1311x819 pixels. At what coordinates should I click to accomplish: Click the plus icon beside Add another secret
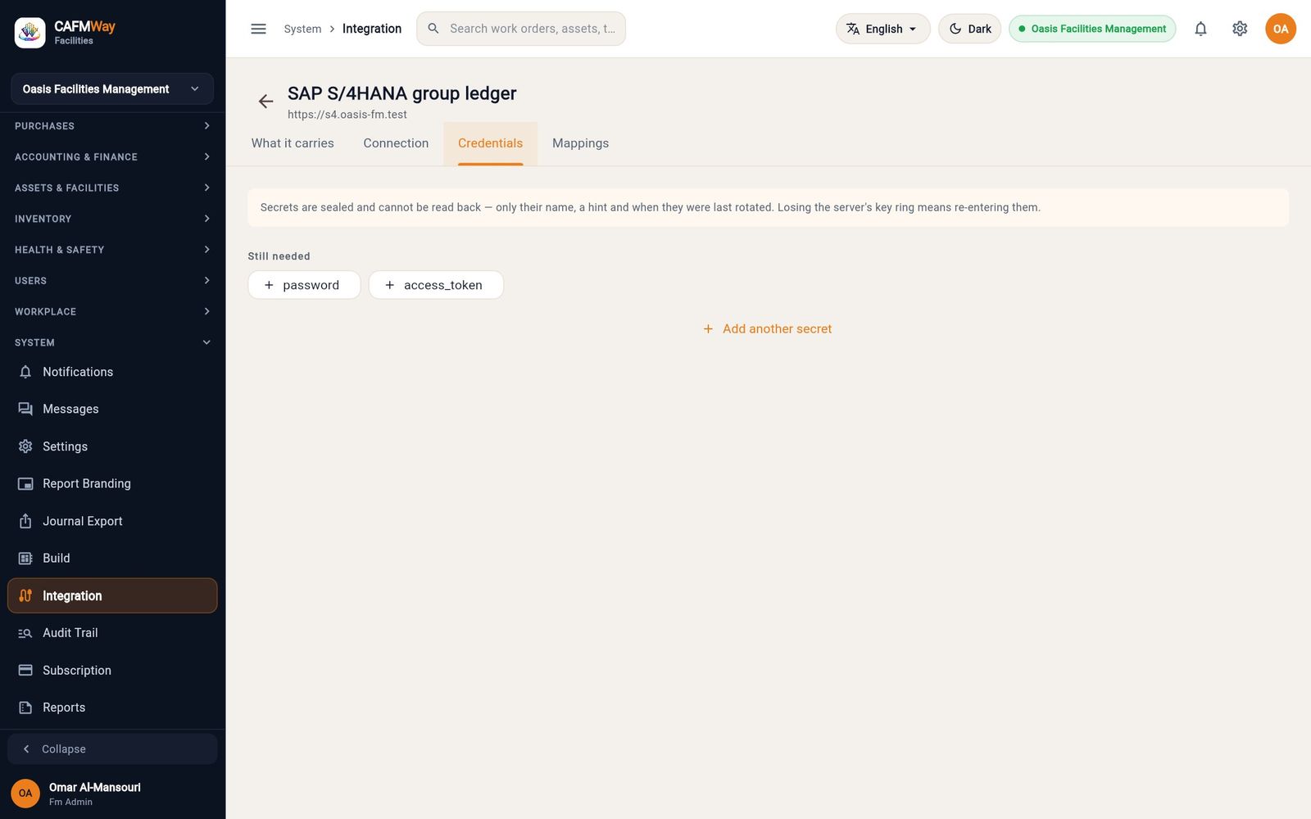708,328
